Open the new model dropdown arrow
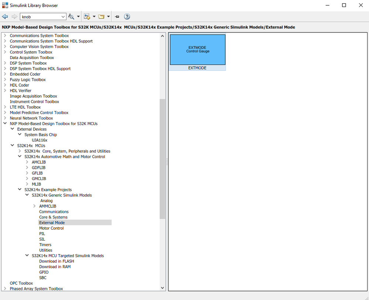Screen dimensions: 369x300 [94, 17]
